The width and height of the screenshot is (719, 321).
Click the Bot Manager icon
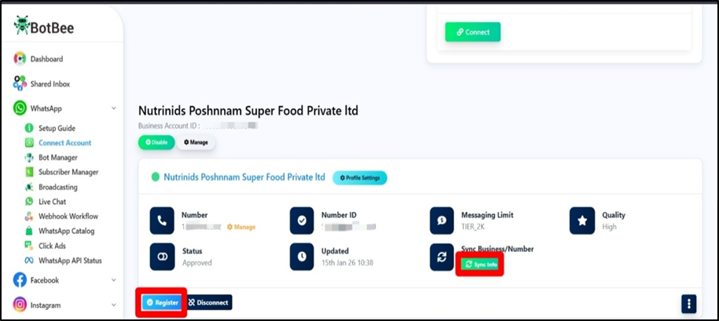(x=29, y=158)
